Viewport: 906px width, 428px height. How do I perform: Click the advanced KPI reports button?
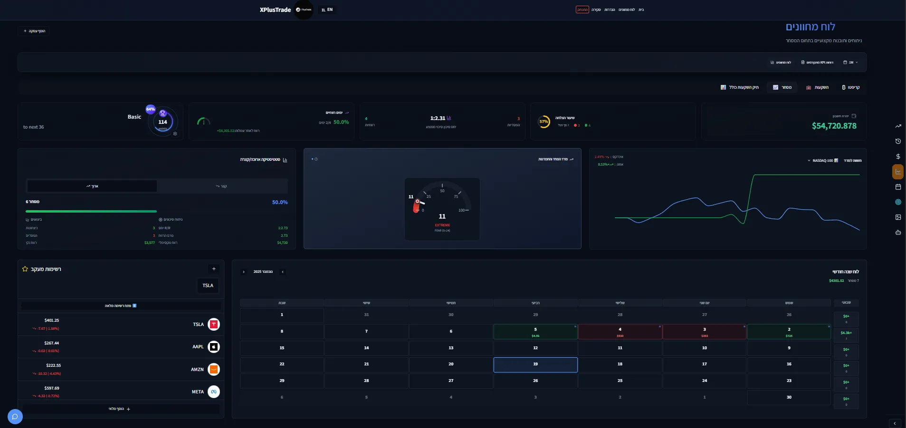(x=817, y=63)
